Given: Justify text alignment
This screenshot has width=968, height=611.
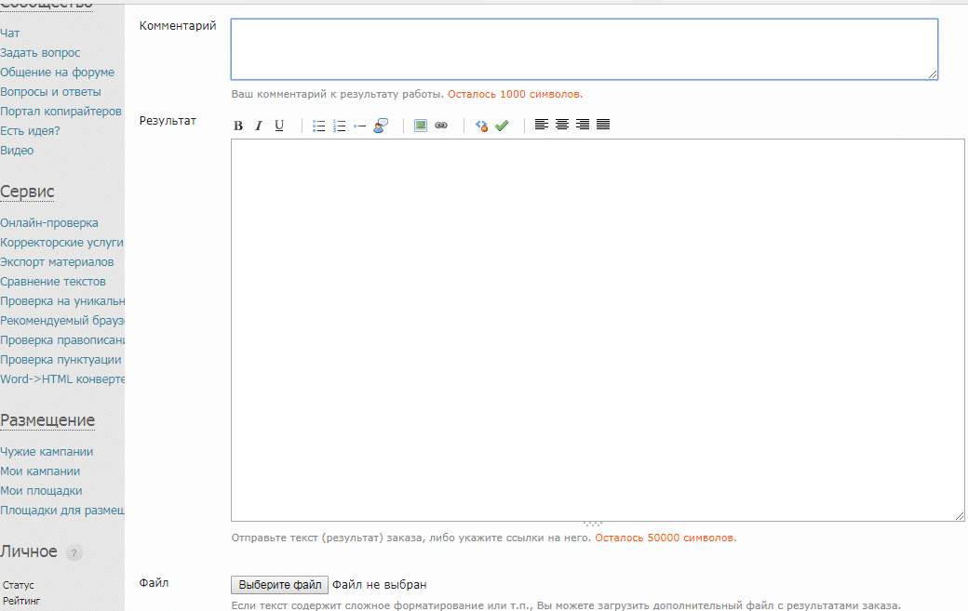Looking at the screenshot, I should (603, 125).
